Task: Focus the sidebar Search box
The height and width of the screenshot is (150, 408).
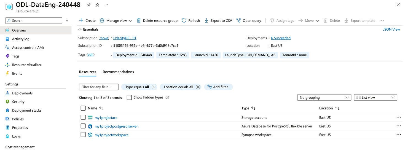Action: point(34,21)
